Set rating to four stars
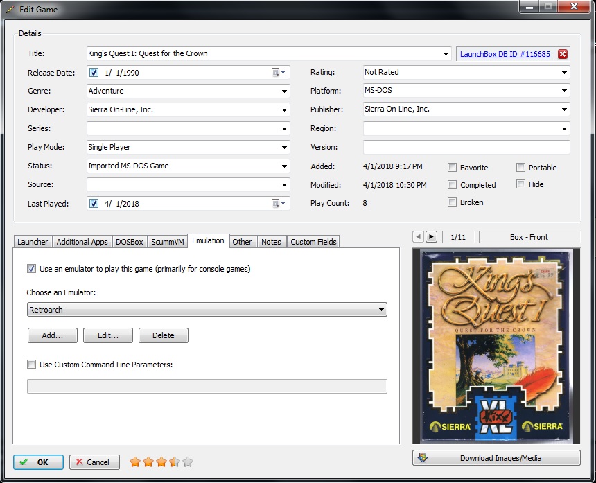This screenshot has width=596, height=483. (175, 462)
